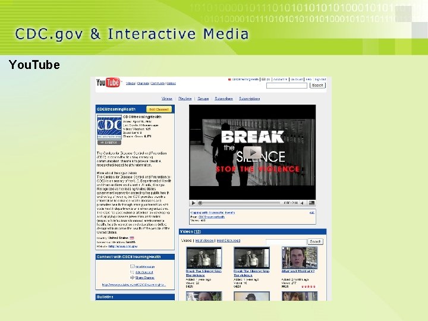Open the second Break The Silence video thumbnail

251,257
